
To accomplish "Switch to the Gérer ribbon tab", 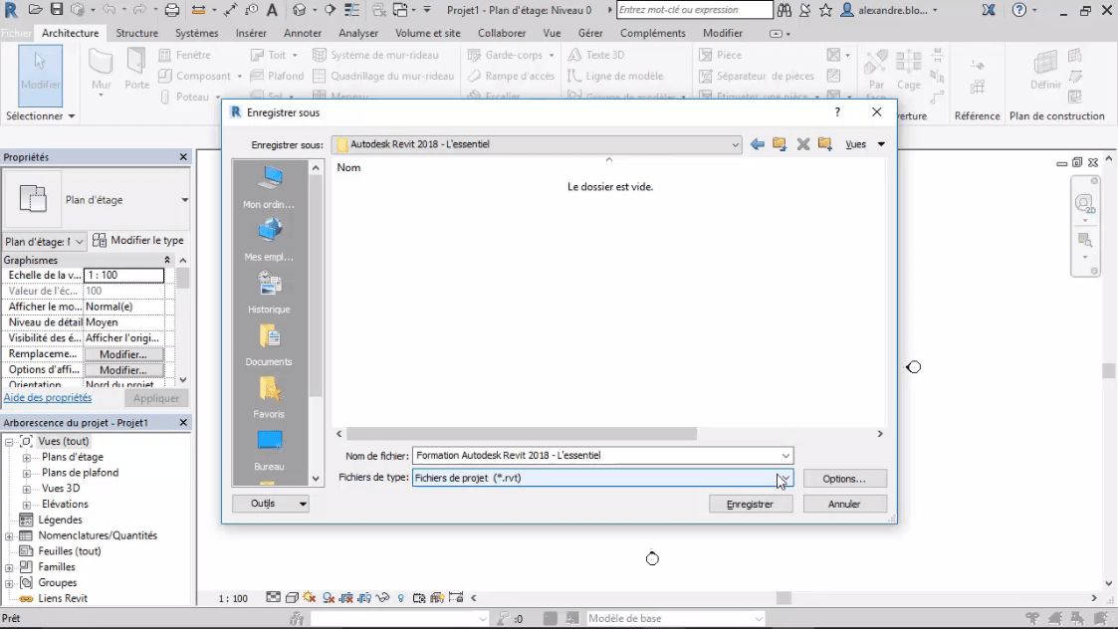I will click(590, 33).
